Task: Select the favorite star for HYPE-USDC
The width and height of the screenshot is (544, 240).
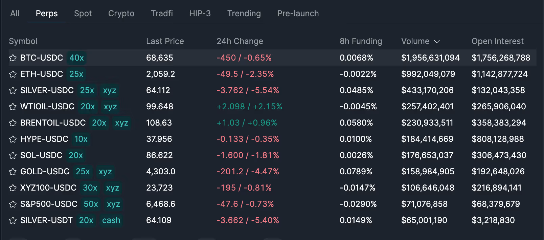Action: [x=13, y=139]
